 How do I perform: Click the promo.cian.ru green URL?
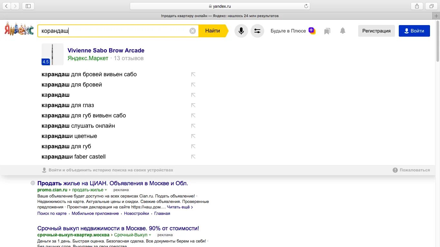[53, 190]
